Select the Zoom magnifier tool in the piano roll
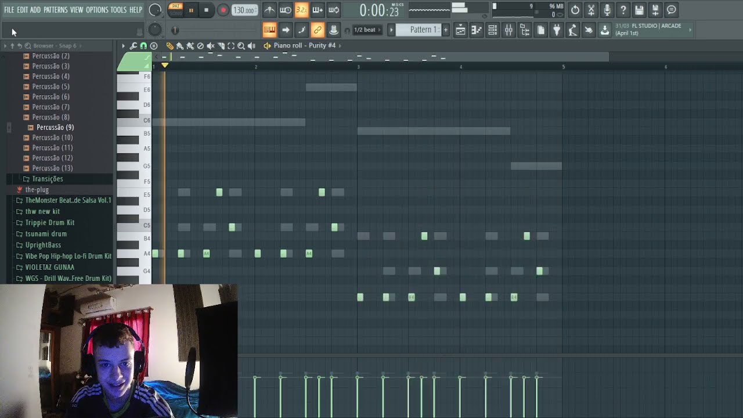 point(241,45)
